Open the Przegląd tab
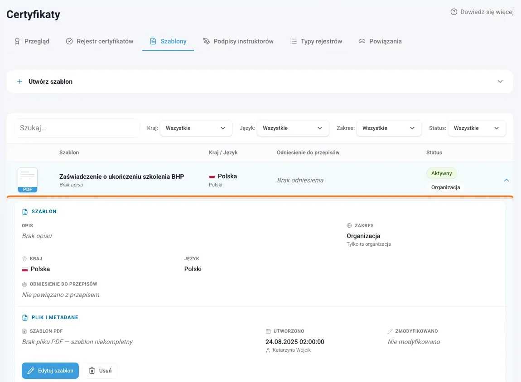Screen dimensions: 521x382 click(x=32, y=41)
